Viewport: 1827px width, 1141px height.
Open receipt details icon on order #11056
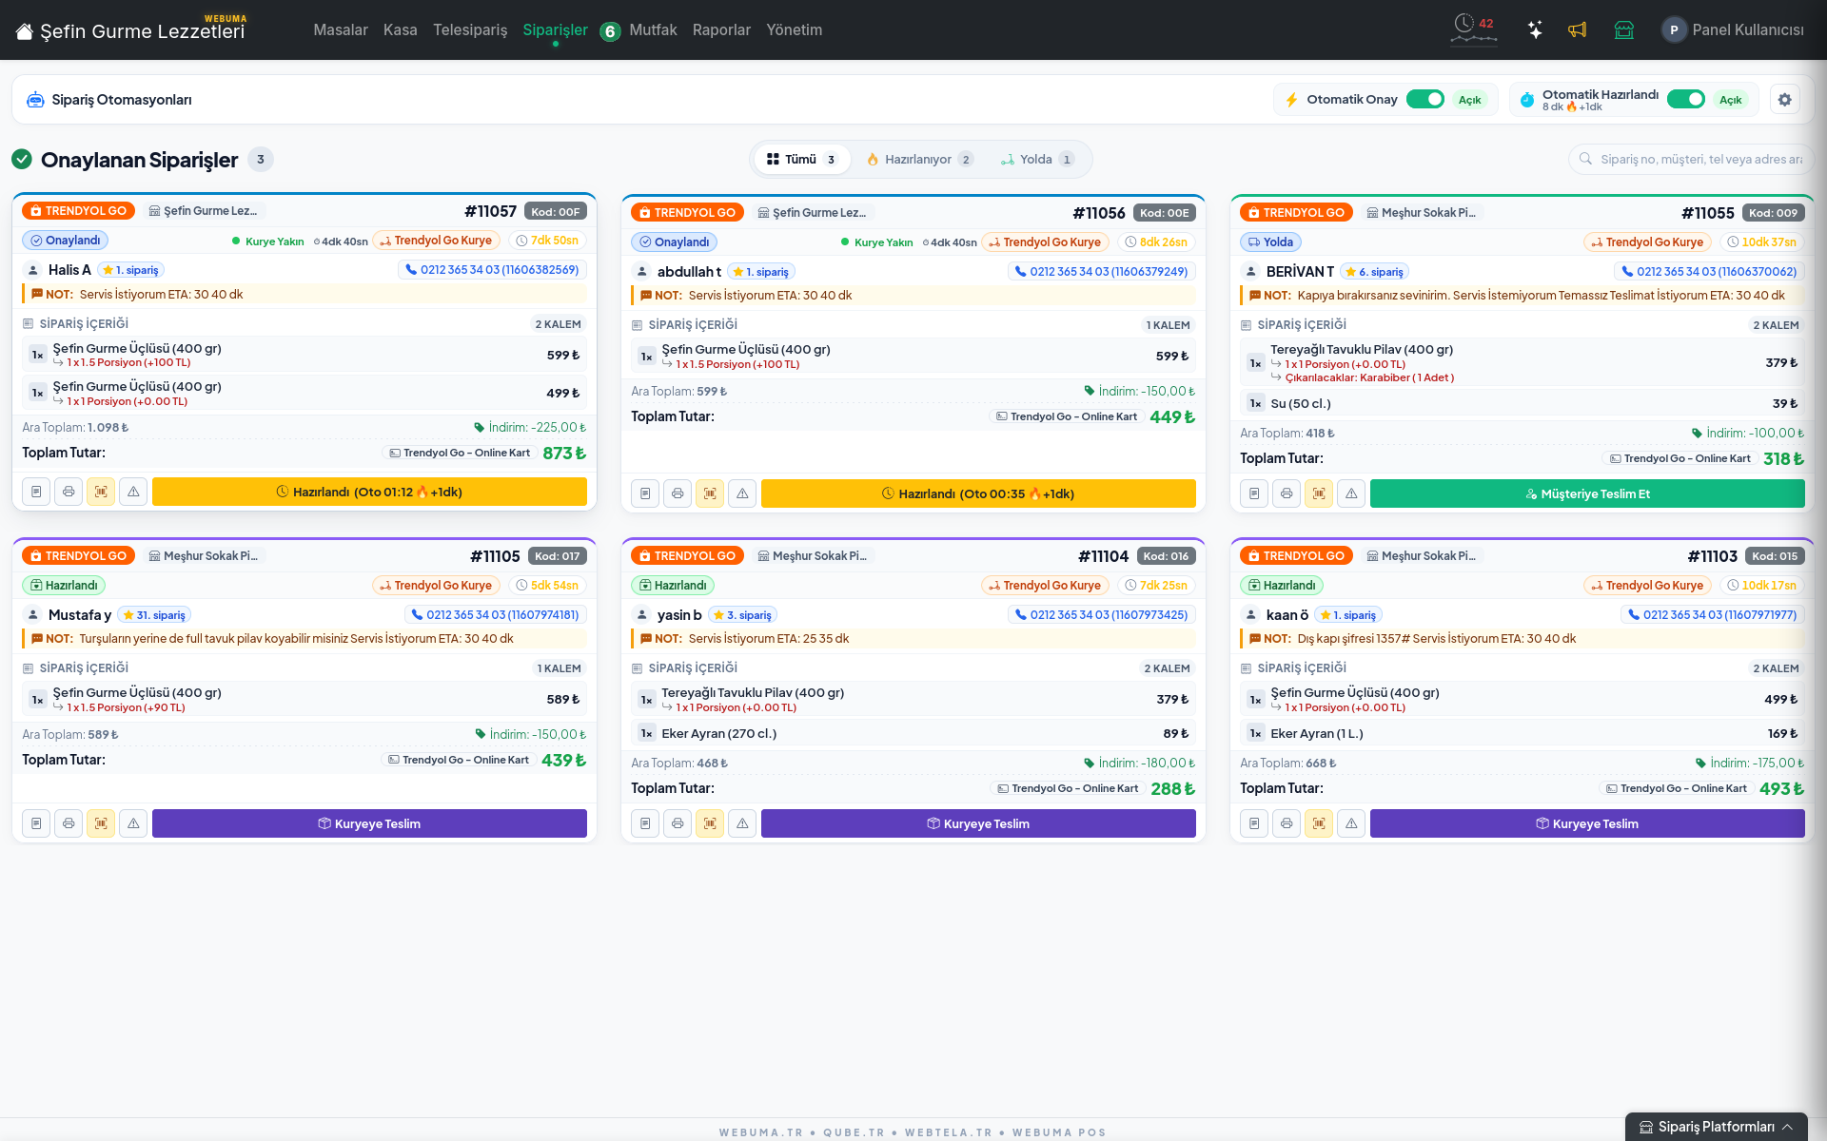645,493
